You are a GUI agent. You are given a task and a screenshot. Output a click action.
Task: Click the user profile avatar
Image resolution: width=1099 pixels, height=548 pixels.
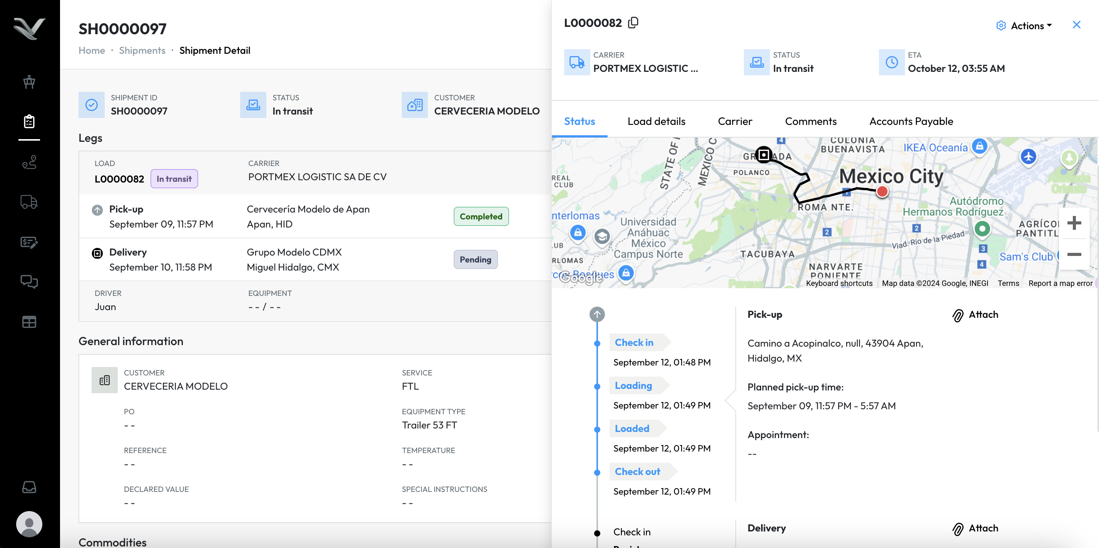(29, 524)
